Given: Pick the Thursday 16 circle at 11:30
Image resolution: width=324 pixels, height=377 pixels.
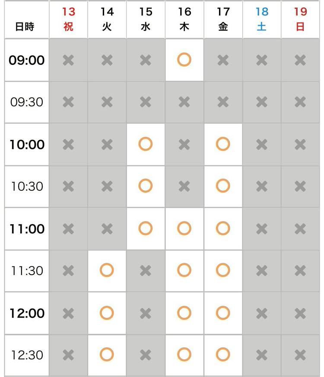Looking at the screenshot, I should 184,270.
